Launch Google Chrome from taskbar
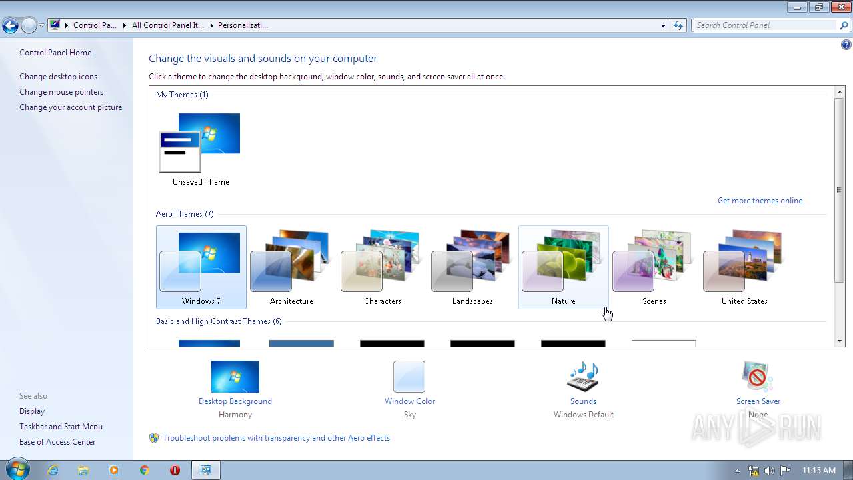 coord(145,470)
